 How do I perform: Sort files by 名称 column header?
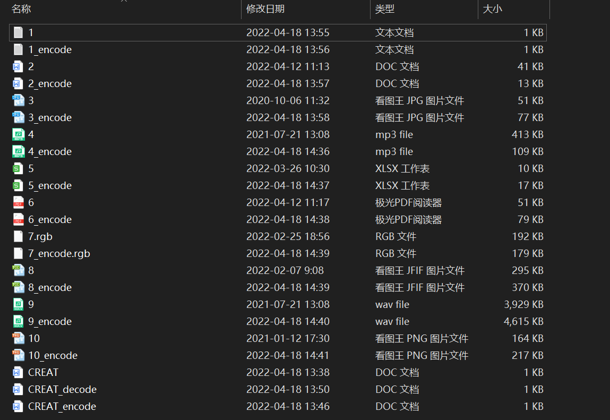[21, 9]
